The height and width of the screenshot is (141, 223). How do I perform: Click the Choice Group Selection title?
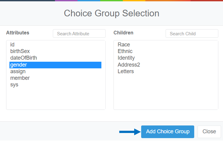(x=111, y=13)
